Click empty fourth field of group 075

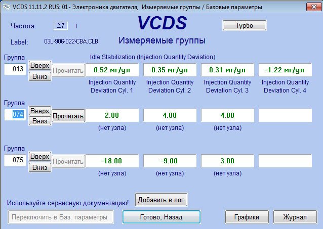click(x=285, y=161)
